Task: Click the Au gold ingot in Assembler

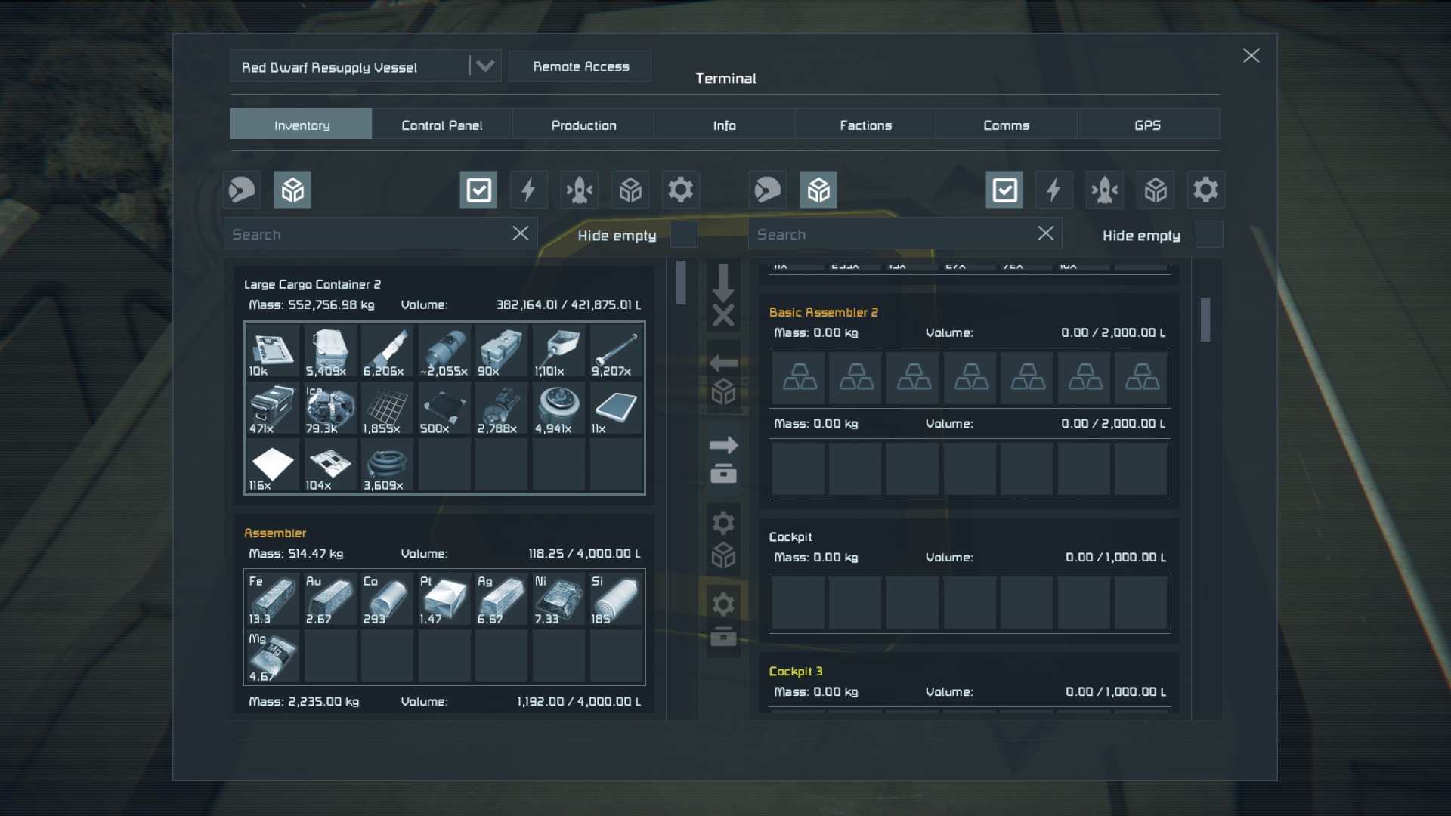Action: pos(330,599)
